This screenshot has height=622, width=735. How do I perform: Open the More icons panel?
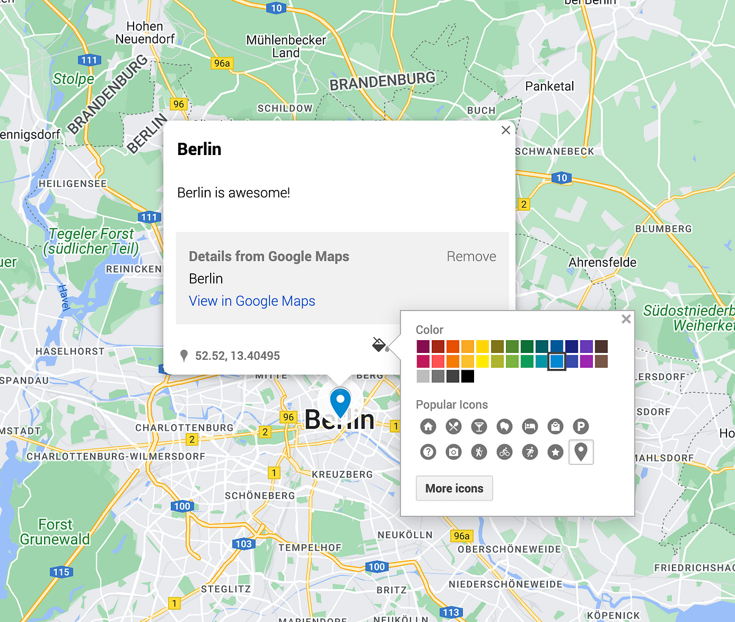tap(454, 488)
